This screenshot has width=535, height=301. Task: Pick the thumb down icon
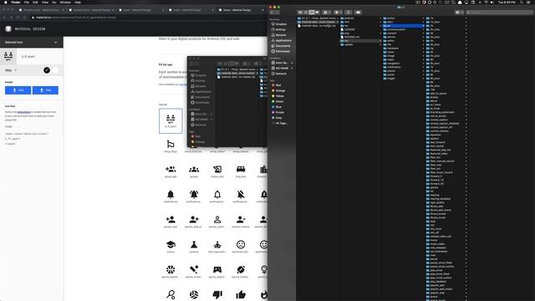217,294
